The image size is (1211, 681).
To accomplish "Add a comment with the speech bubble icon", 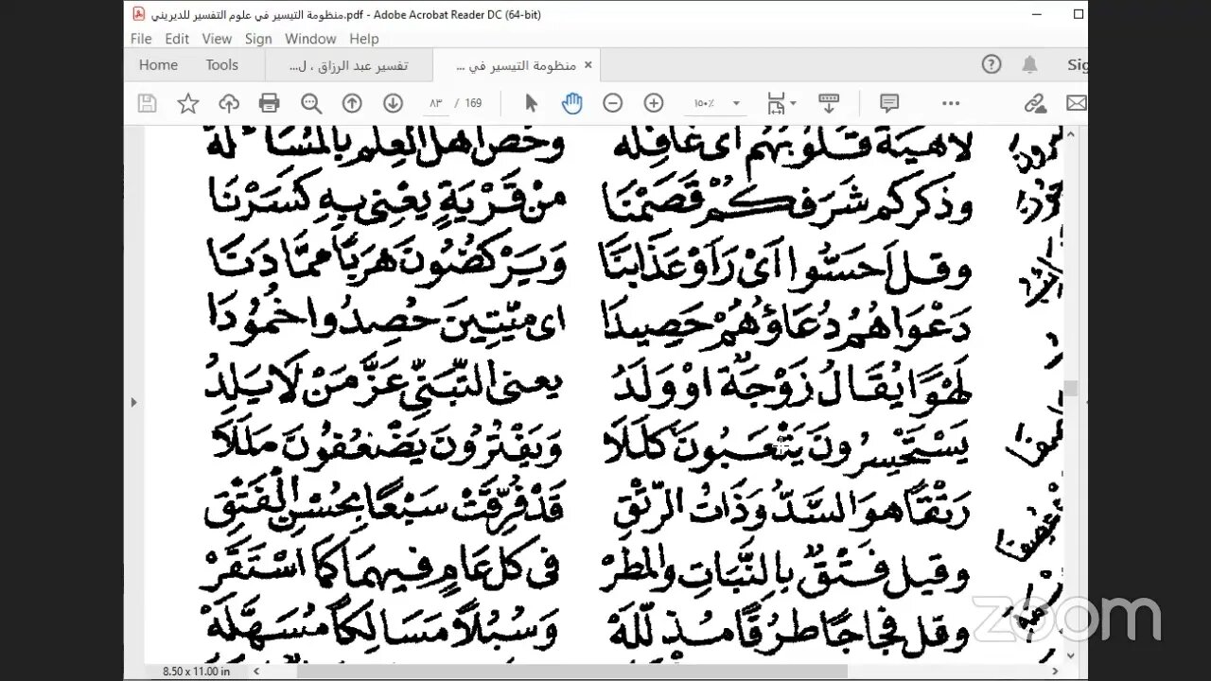I will click(x=889, y=103).
